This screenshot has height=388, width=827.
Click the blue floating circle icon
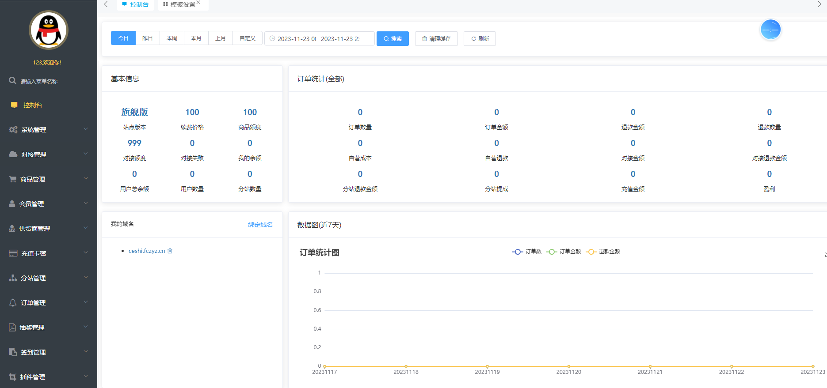(x=770, y=30)
